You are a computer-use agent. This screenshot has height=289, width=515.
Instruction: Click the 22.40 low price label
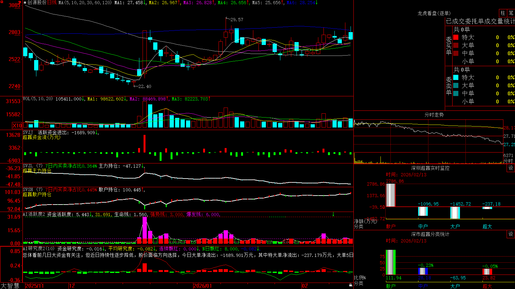pos(145,86)
